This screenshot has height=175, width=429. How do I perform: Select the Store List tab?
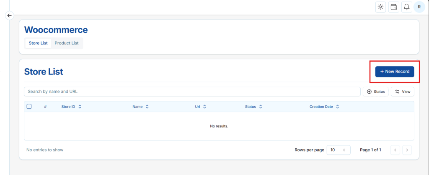pyautogui.click(x=38, y=43)
